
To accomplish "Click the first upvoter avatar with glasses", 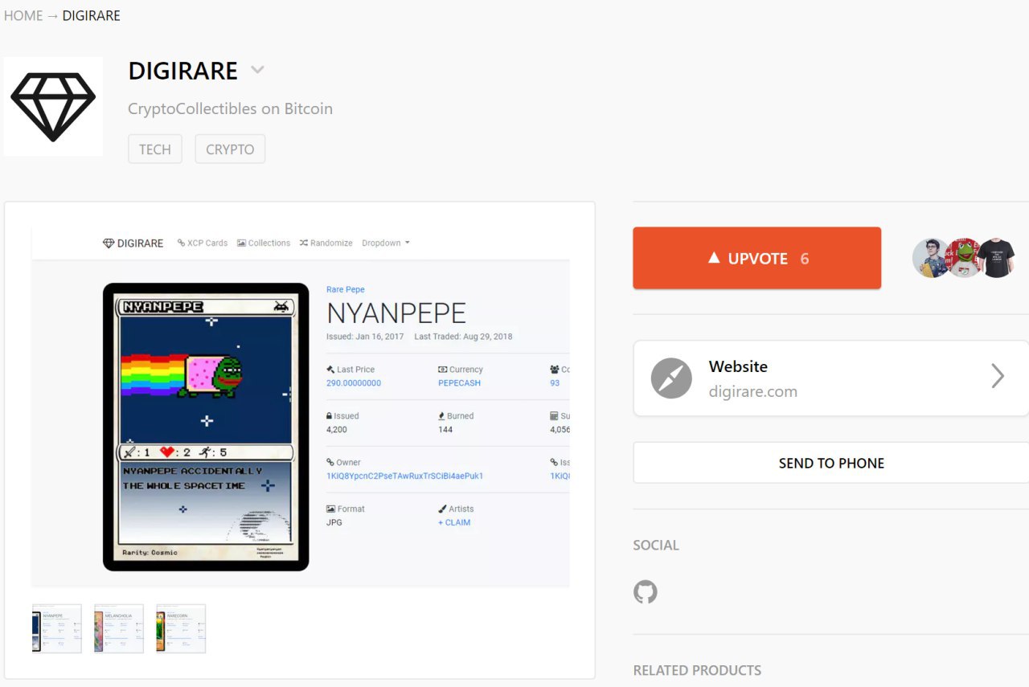I will (932, 258).
